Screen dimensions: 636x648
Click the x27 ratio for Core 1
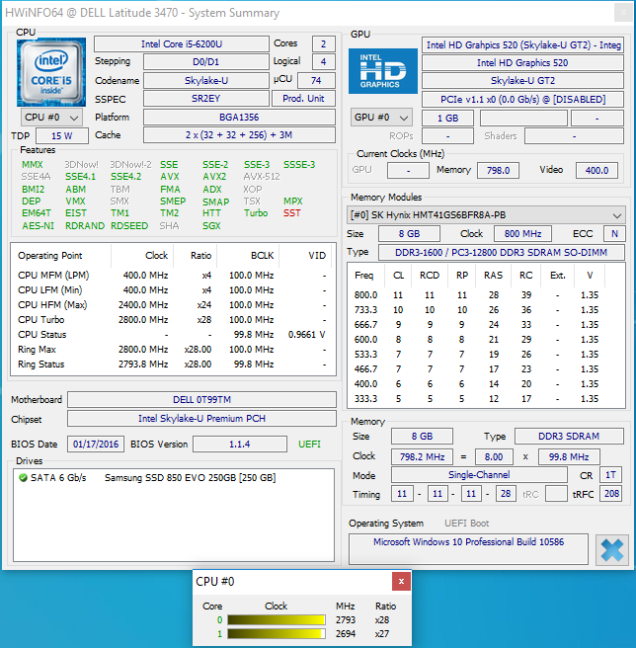(x=382, y=634)
